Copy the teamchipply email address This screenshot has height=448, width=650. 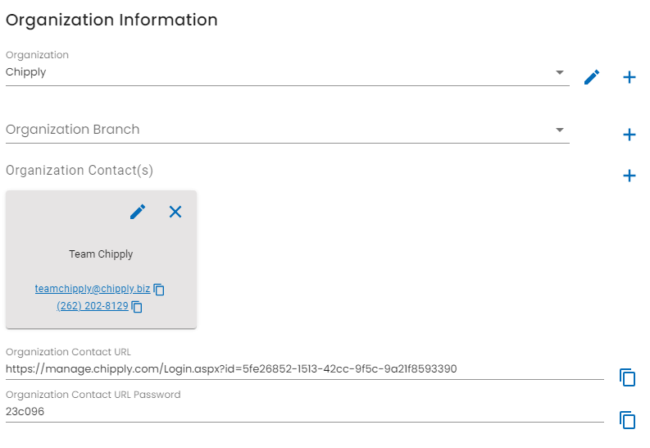pos(159,290)
